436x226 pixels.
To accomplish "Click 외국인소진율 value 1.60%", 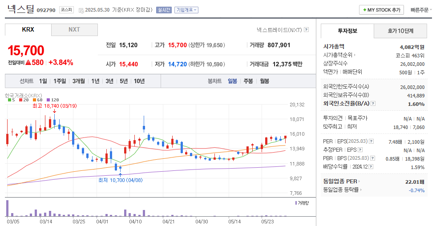I will [416, 104].
